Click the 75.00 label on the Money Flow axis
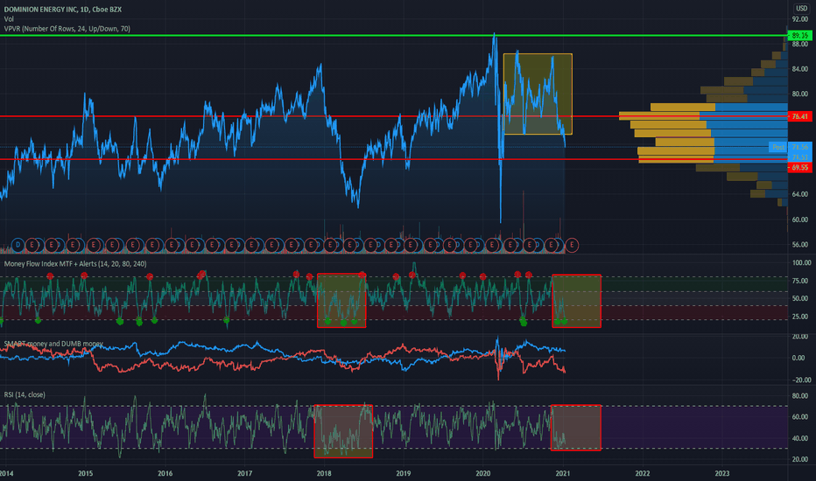This screenshot has height=481, width=816. 800,281
